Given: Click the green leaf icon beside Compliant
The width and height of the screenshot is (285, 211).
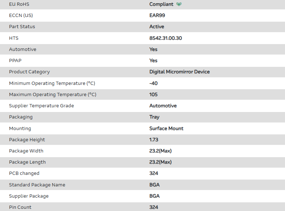Looking at the screenshot, I should click(179, 4).
